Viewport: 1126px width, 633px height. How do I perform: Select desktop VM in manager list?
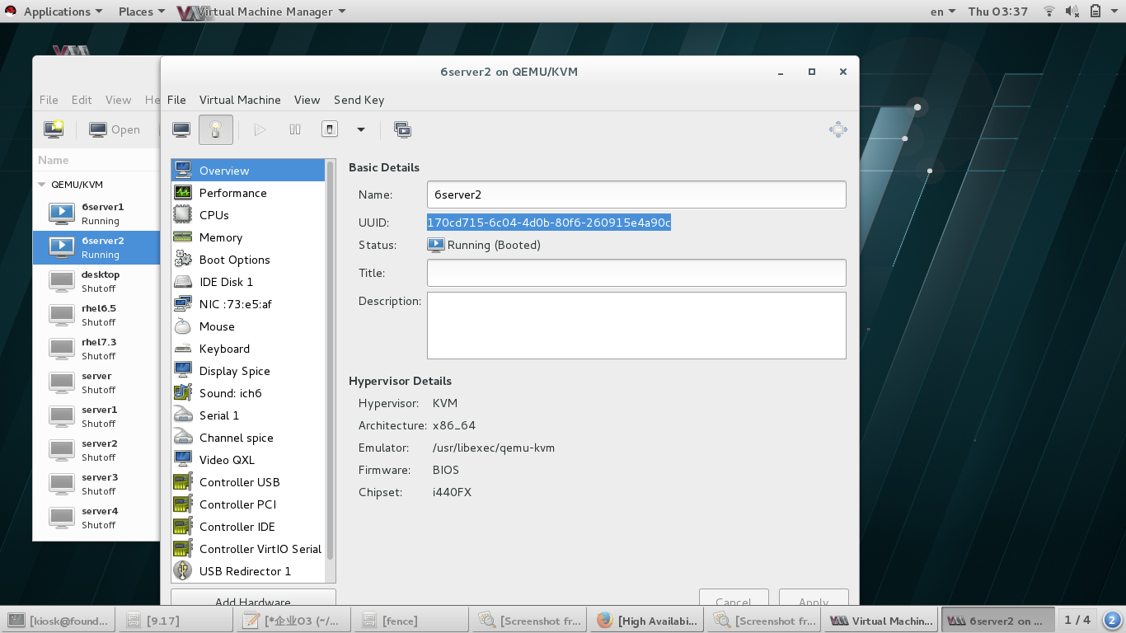96,281
